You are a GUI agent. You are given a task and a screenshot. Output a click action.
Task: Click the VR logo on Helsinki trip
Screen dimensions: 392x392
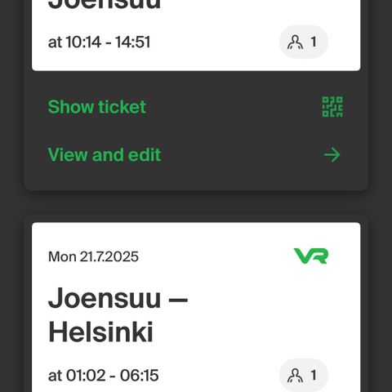pos(311,256)
